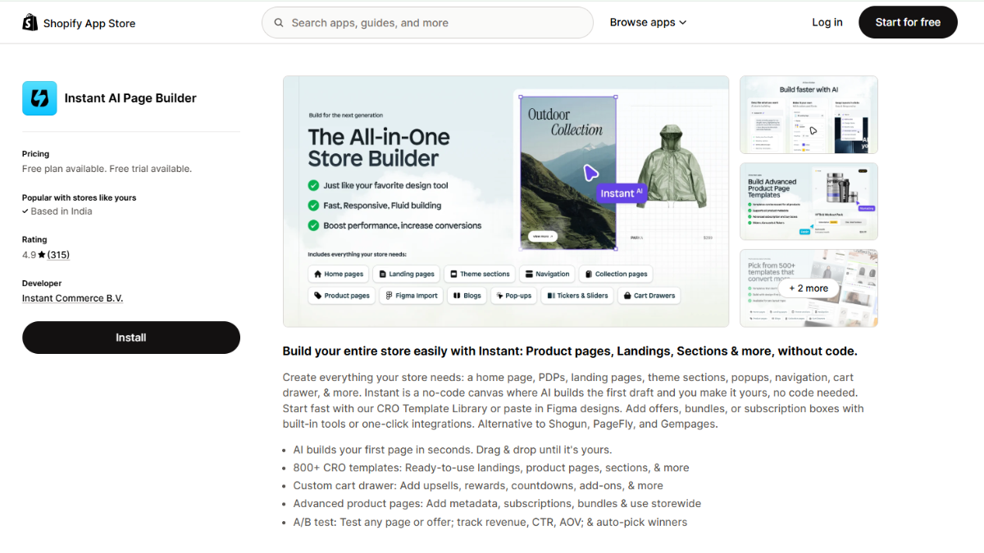The image size is (984, 553).
Task: Click the 'Custom cart drawer' bullet text
Action: tap(478, 486)
